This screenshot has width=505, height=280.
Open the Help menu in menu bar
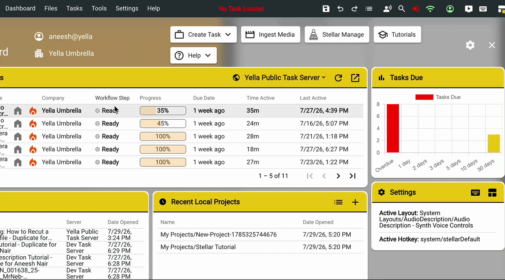[x=153, y=8]
